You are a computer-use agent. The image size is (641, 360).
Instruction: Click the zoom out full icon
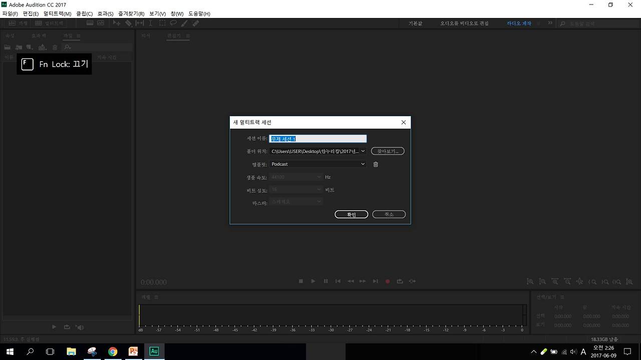click(x=580, y=281)
